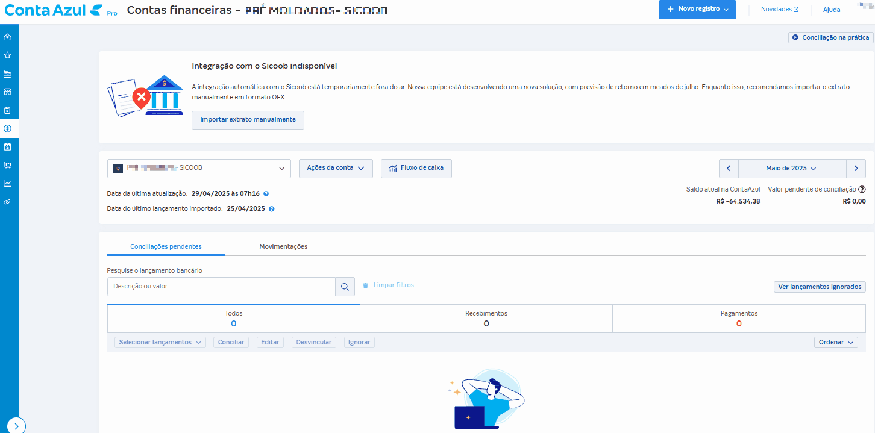Click Importar extrato manualmente button
Image resolution: width=875 pixels, height=433 pixels.
pos(248,120)
